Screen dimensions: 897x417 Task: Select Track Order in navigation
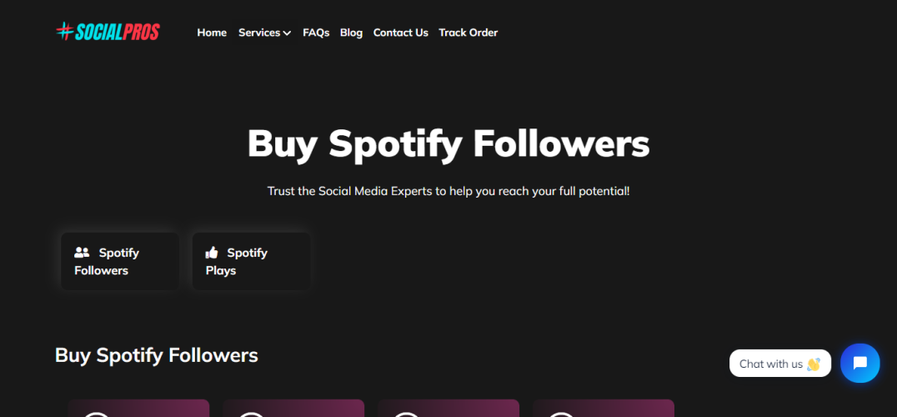(x=468, y=33)
